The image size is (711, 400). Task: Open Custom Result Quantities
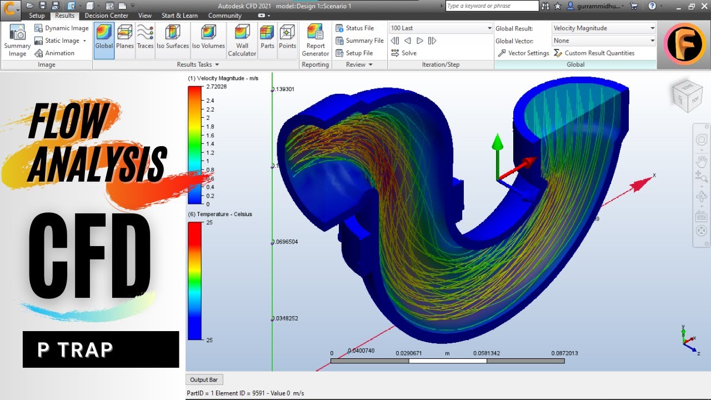(594, 53)
